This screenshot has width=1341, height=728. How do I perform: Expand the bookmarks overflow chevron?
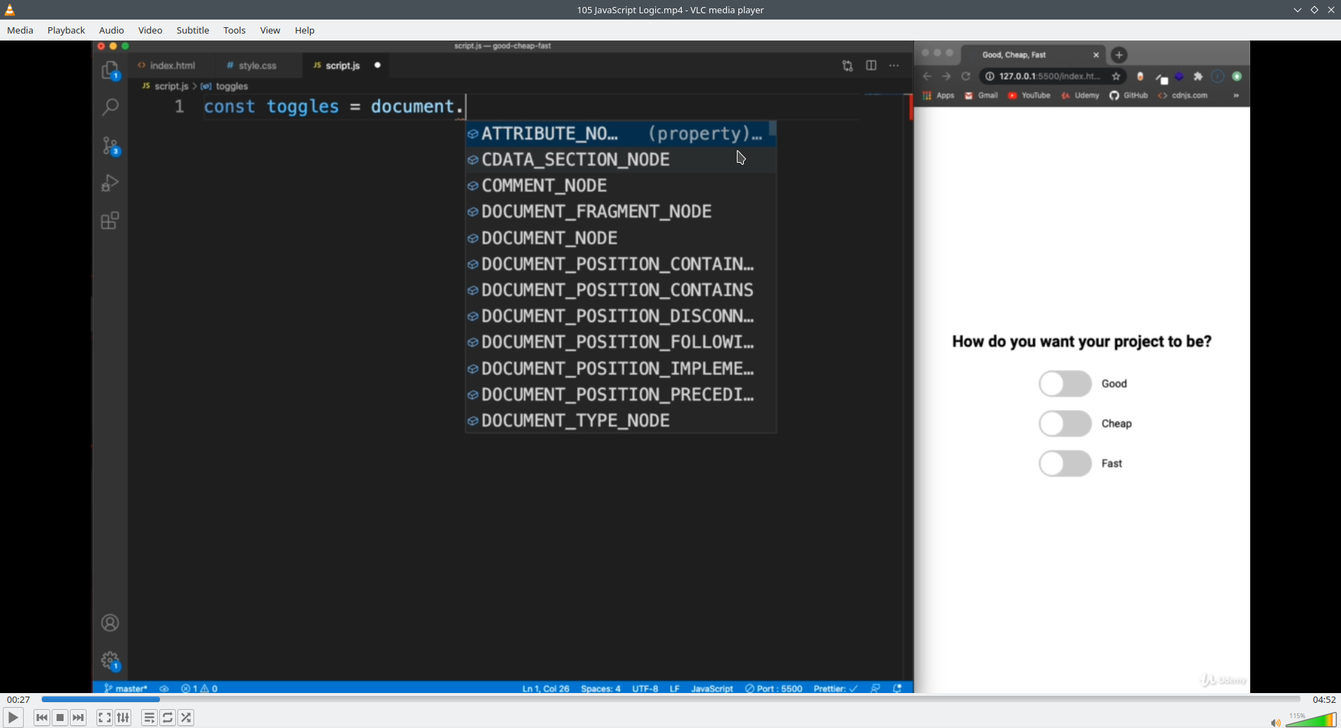tap(1236, 96)
